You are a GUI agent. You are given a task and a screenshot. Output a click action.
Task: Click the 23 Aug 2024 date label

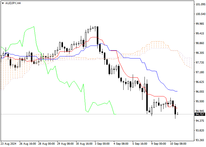tap(9, 144)
